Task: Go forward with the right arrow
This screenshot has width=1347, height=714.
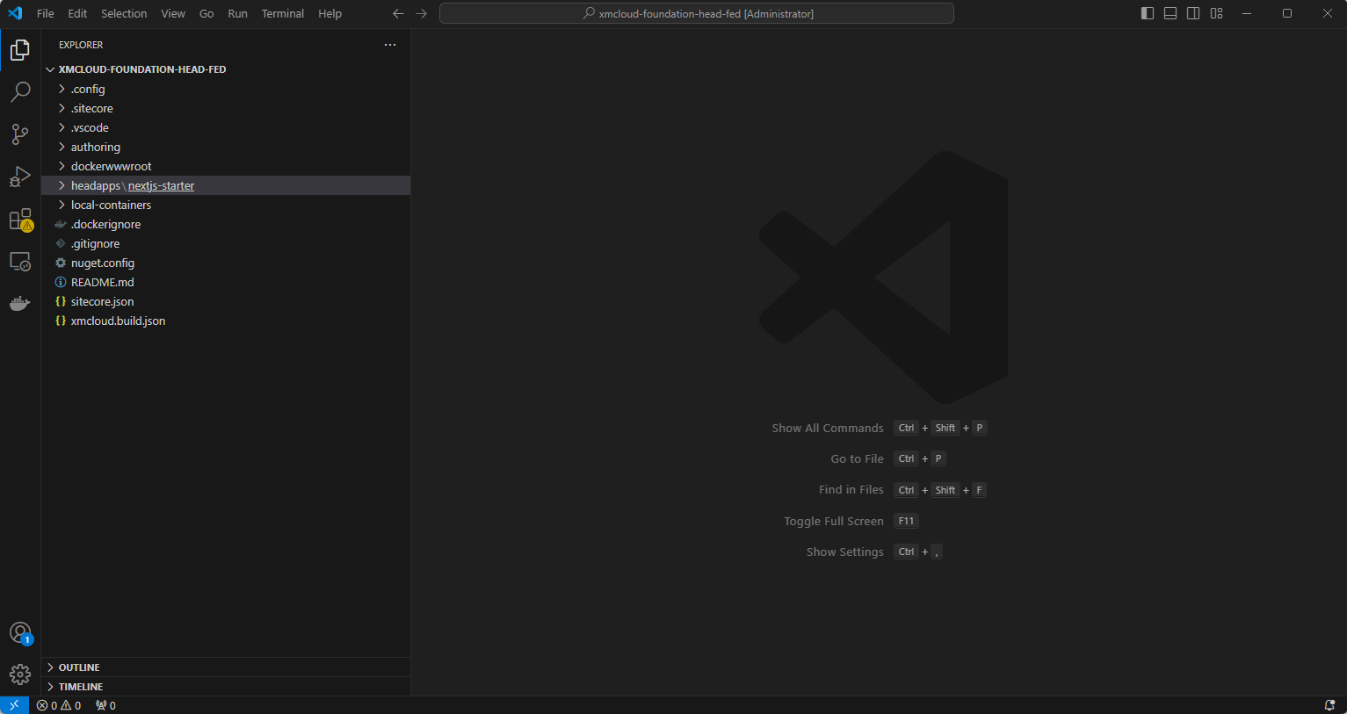Action: pos(422,13)
